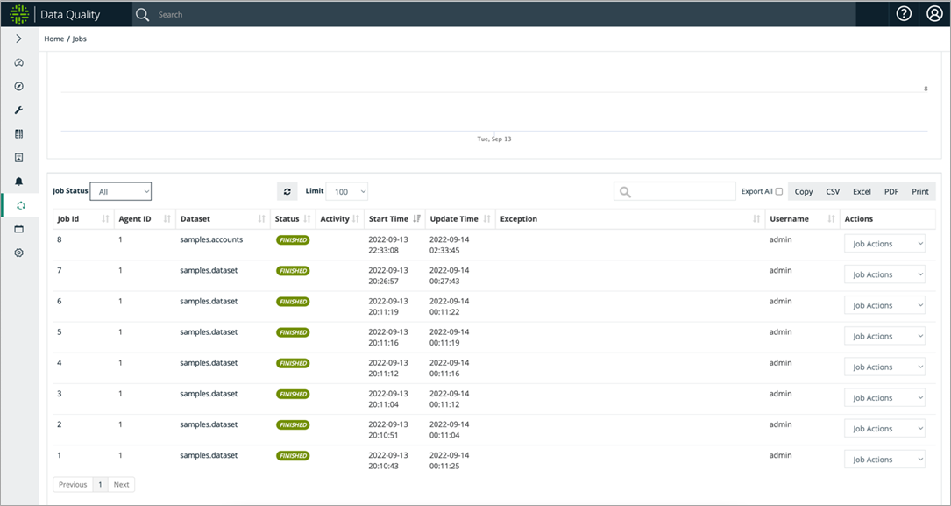Toggle the Export All checkbox

(x=779, y=192)
